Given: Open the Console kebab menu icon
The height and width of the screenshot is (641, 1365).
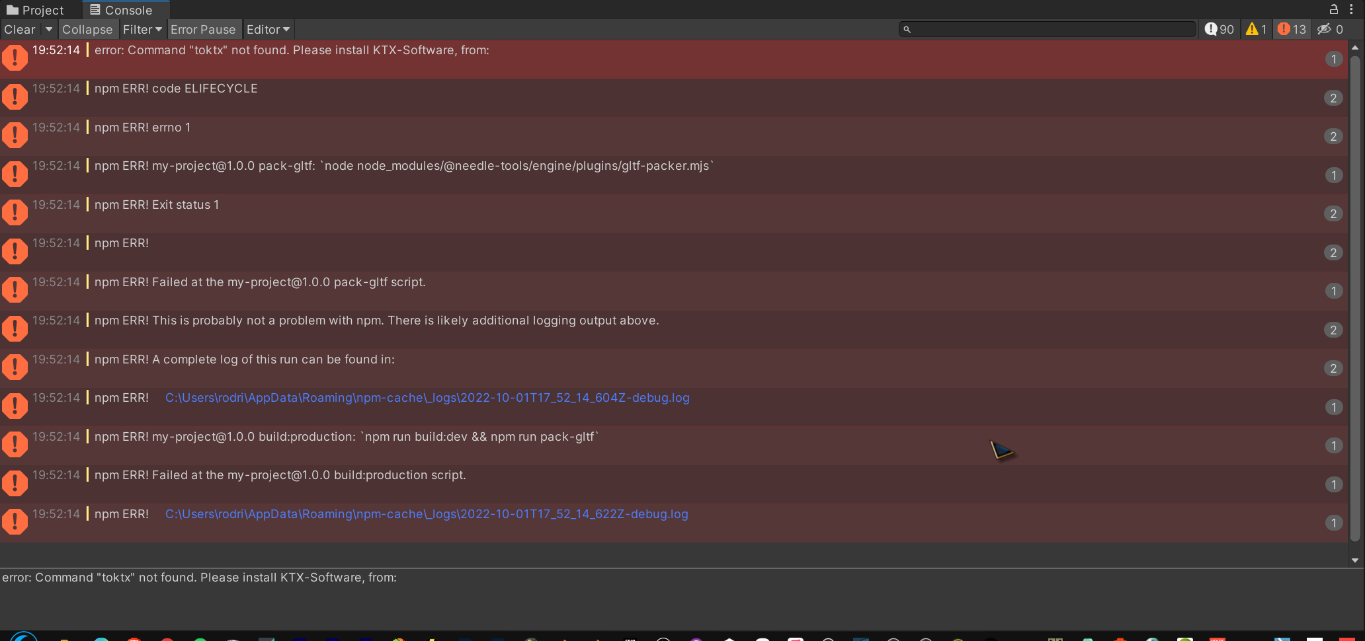Looking at the screenshot, I should (1352, 9).
